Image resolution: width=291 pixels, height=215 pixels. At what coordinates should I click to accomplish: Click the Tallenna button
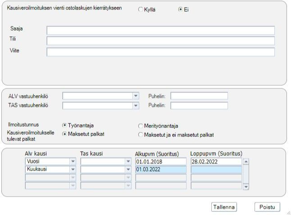(224, 207)
